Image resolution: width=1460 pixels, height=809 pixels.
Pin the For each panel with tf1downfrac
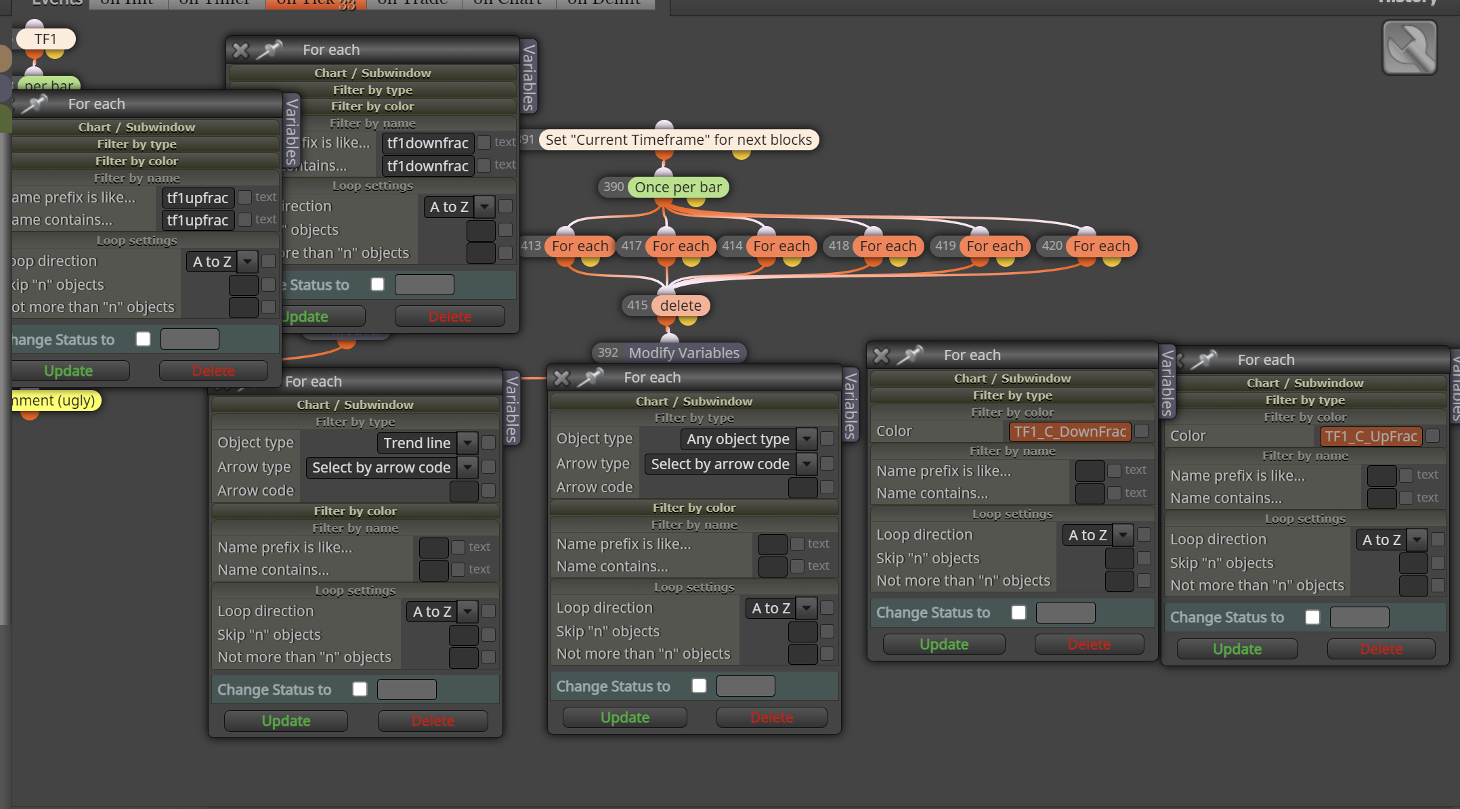coord(270,49)
